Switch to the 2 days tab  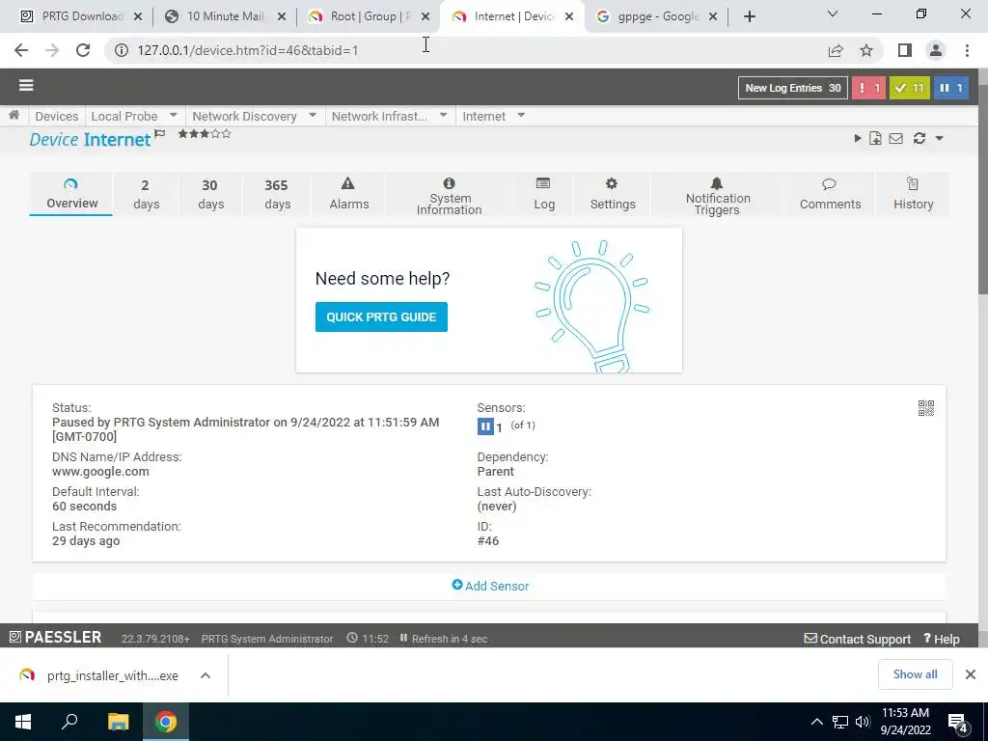click(x=146, y=193)
